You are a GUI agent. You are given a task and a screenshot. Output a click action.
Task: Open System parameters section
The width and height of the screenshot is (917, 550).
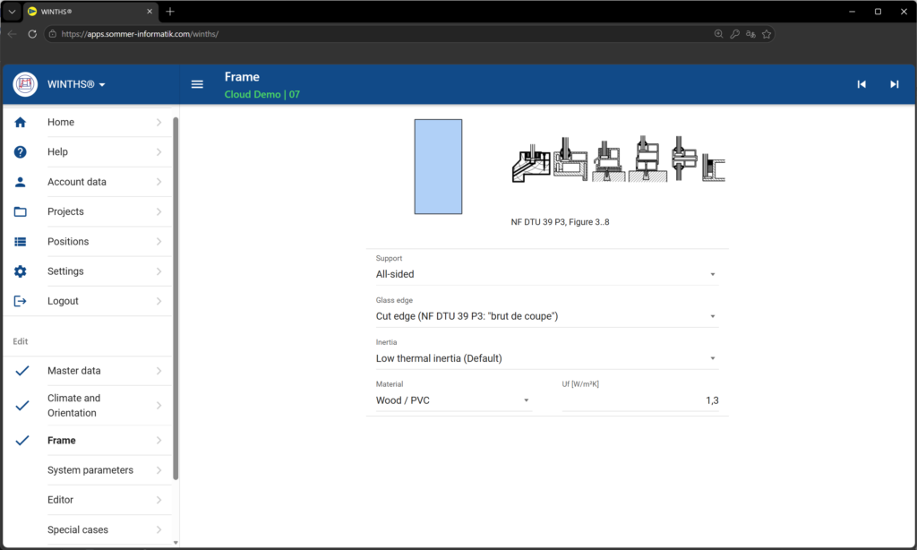click(x=88, y=470)
